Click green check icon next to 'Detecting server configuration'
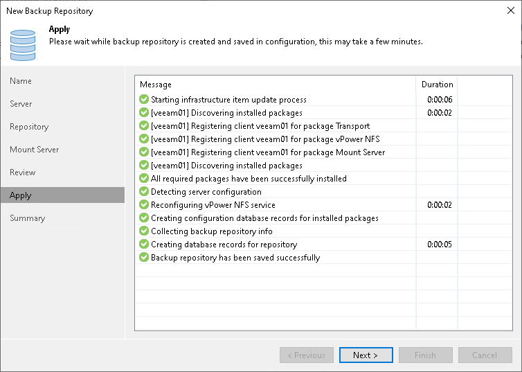The width and height of the screenshot is (522, 372). tap(144, 192)
